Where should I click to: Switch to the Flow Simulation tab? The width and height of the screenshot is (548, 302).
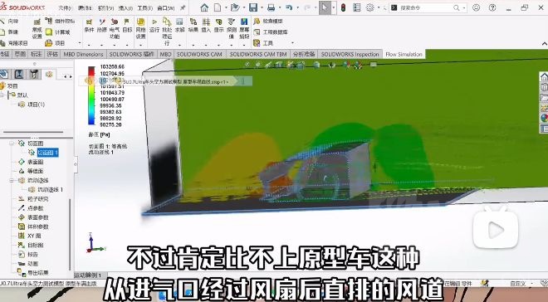[x=404, y=54]
